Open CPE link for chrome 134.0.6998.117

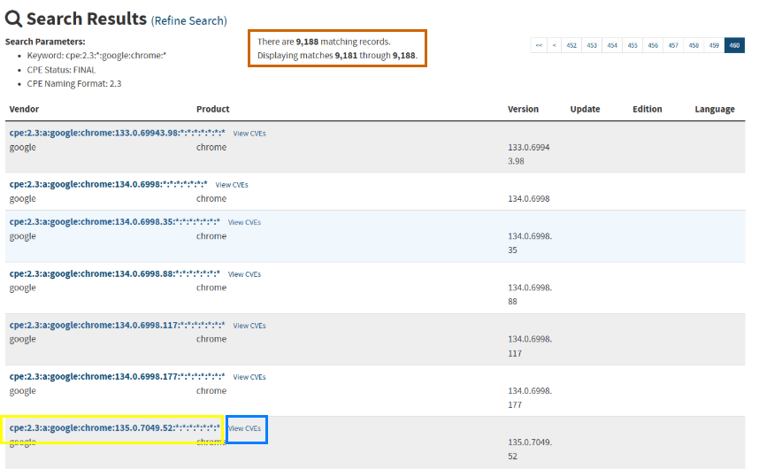117,325
